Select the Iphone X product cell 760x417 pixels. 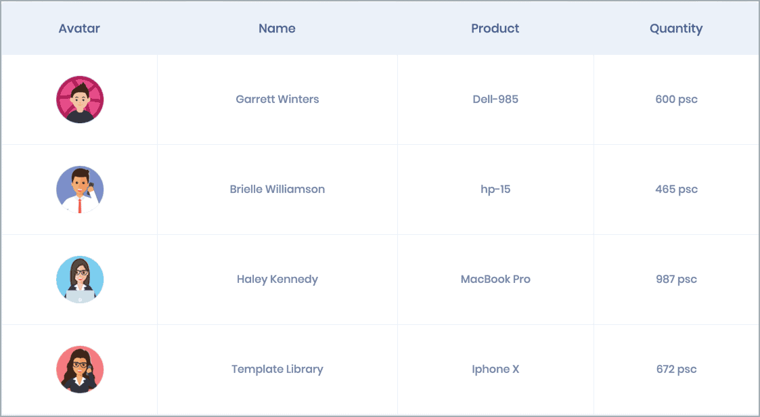[495, 369]
